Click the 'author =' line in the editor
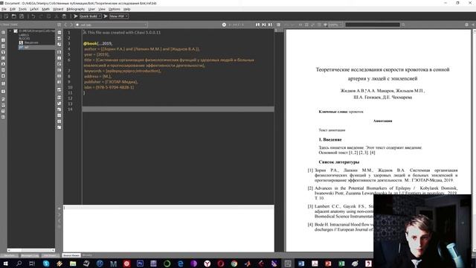476x268 pixels. click(141, 49)
